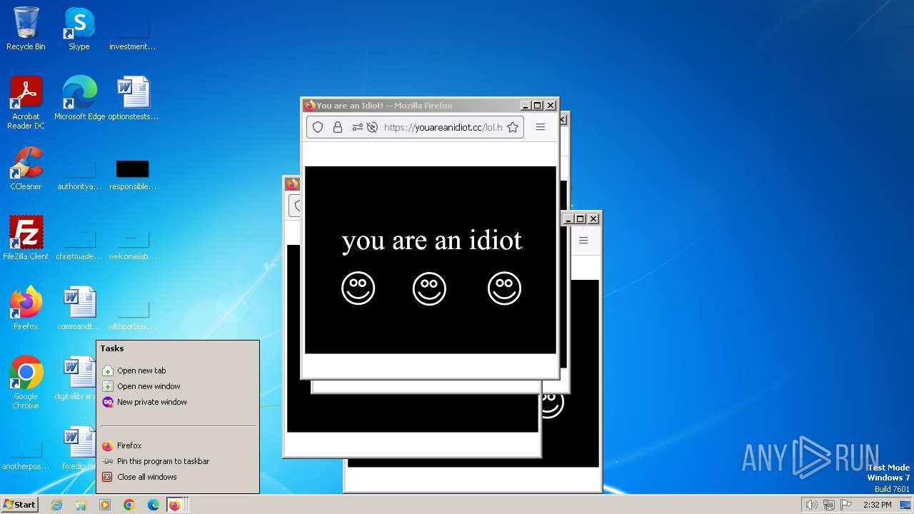
Task: Open File Explorer from the taskbar
Action: pyautogui.click(x=81, y=505)
